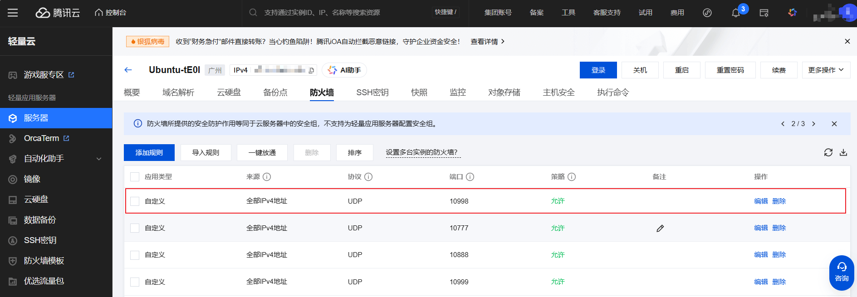Viewport: 857px width, 297px height.
Task: Expand the More Actions dropdown
Action: pos(826,70)
